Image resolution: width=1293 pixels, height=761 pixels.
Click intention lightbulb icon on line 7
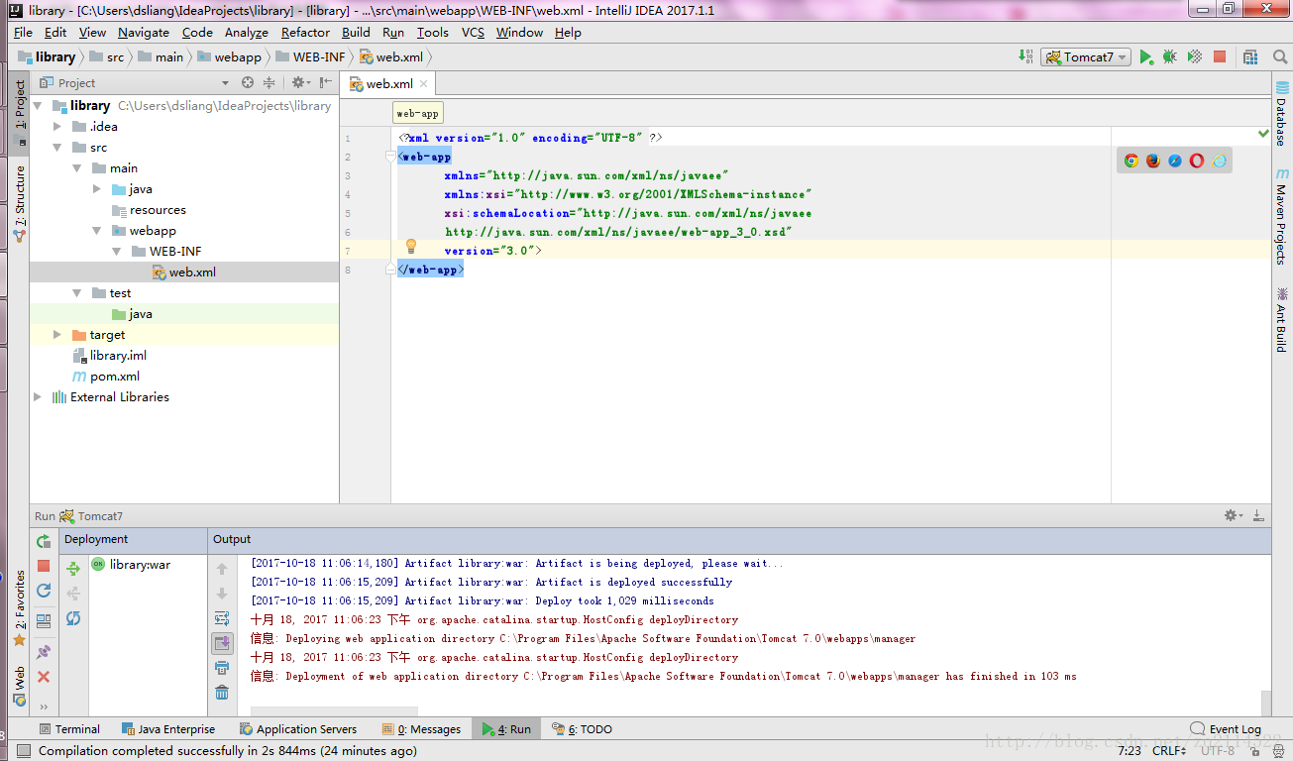(x=411, y=246)
